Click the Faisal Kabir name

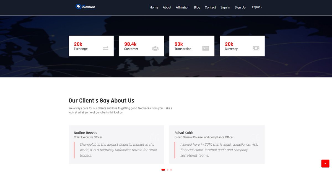coord(184,133)
